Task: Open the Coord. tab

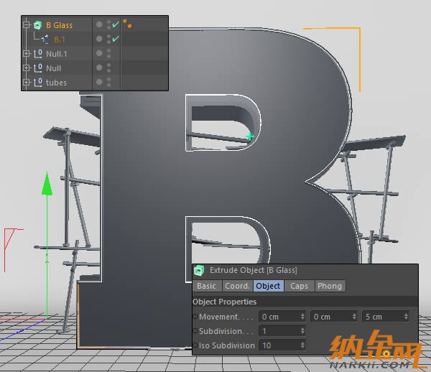Action: point(237,286)
